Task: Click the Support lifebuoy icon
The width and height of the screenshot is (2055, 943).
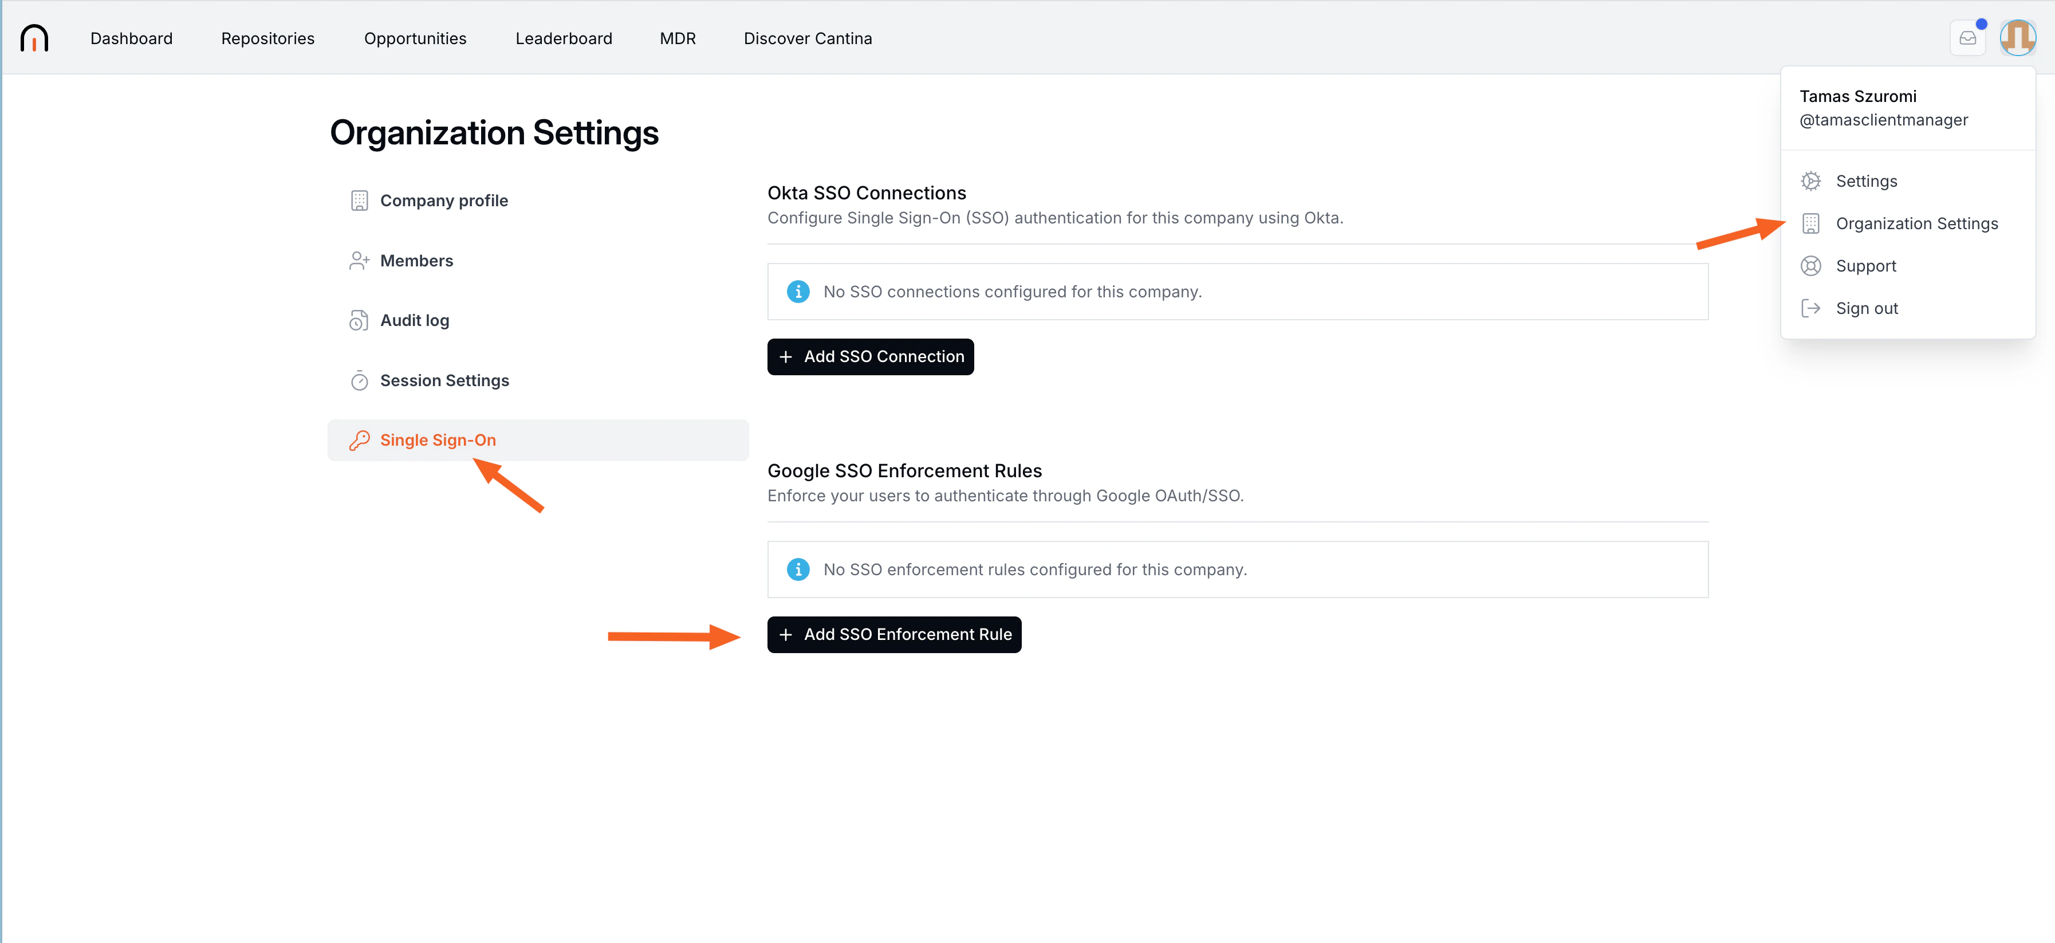Action: 1811,266
